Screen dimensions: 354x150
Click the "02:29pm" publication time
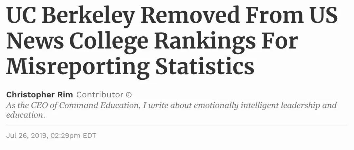pos(65,135)
